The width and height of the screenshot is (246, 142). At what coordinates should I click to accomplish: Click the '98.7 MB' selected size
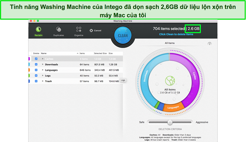tap(99, 81)
